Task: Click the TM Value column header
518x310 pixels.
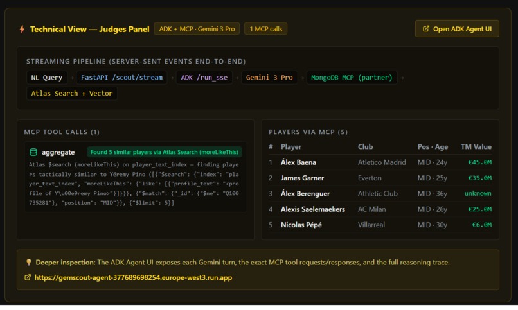Action: tap(476, 147)
